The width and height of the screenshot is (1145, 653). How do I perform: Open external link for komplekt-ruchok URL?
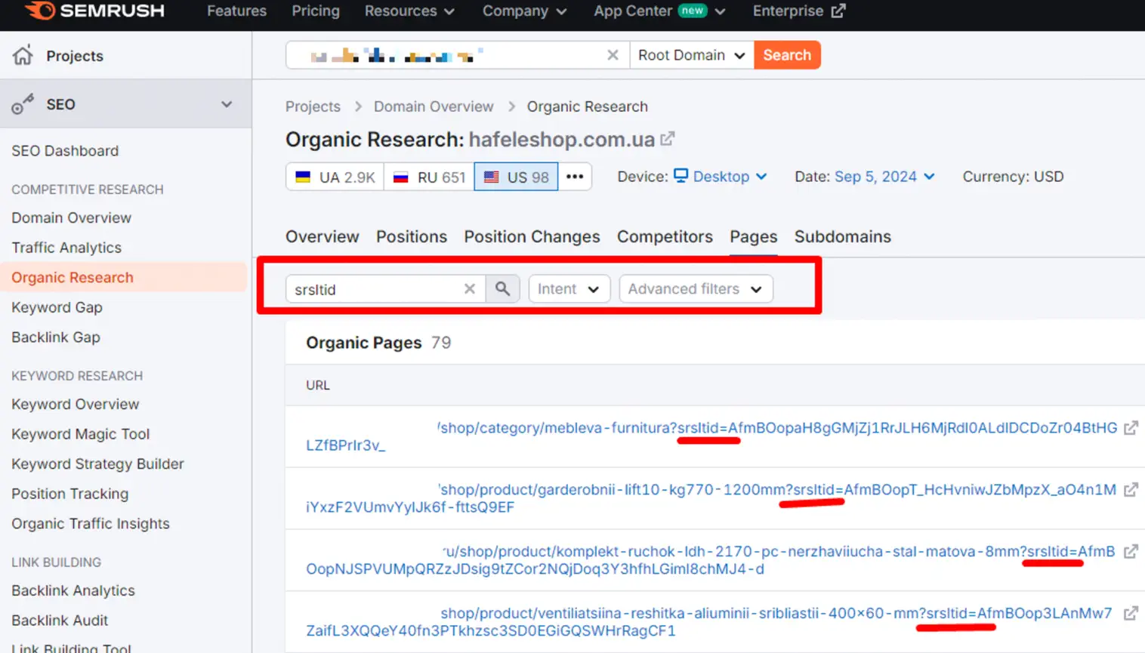click(x=1131, y=552)
